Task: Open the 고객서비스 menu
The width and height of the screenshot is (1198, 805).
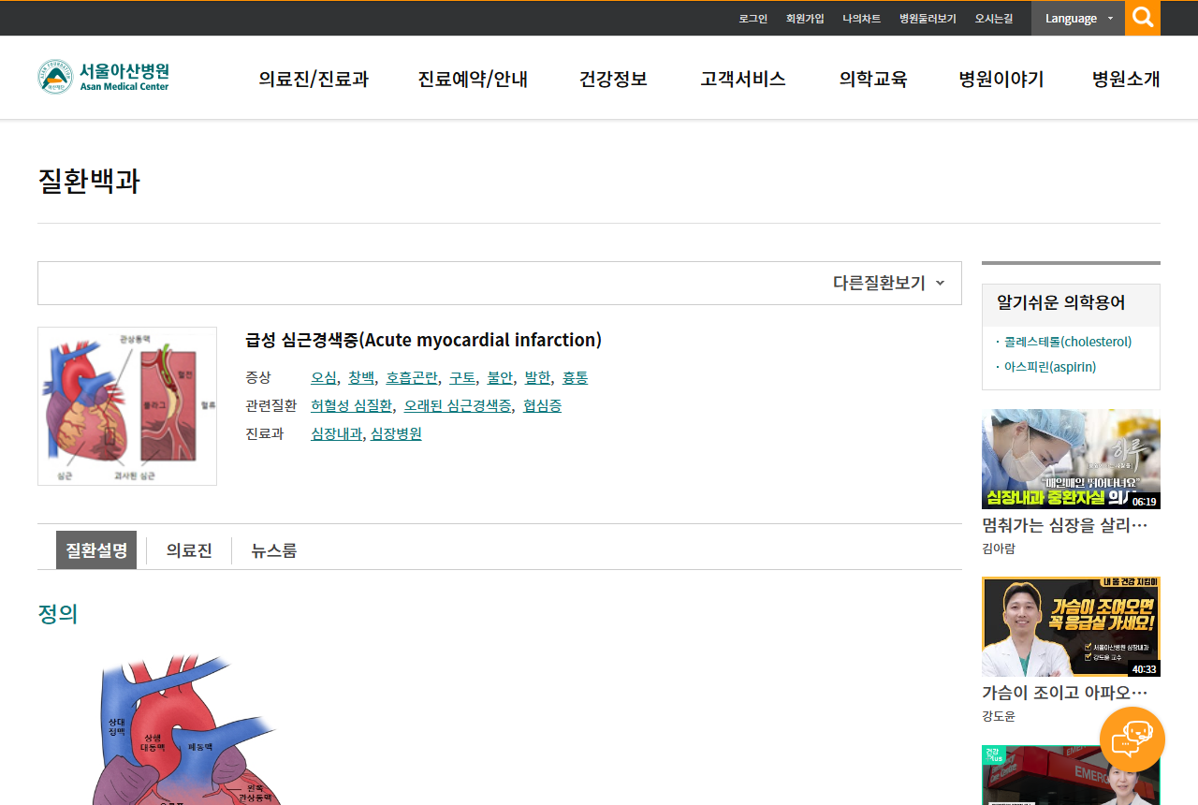Action: [743, 80]
